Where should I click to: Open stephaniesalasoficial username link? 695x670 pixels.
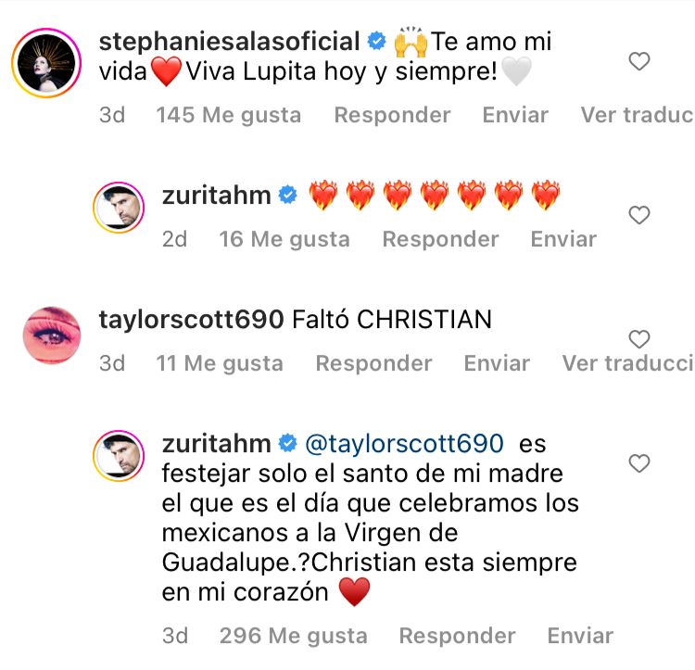click(x=229, y=42)
